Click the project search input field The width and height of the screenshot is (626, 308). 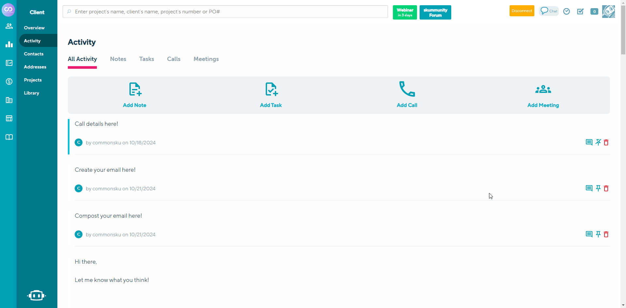225,12
